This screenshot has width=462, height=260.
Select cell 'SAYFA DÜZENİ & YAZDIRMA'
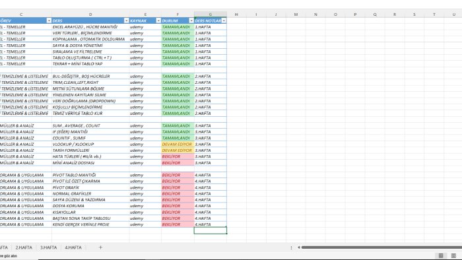click(x=90, y=200)
